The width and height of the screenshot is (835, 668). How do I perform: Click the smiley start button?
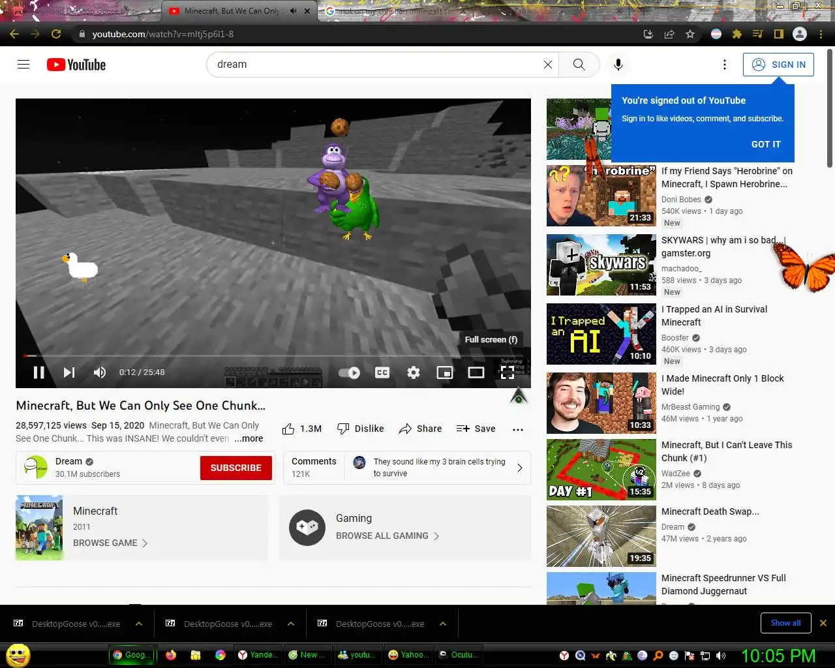tap(18, 655)
